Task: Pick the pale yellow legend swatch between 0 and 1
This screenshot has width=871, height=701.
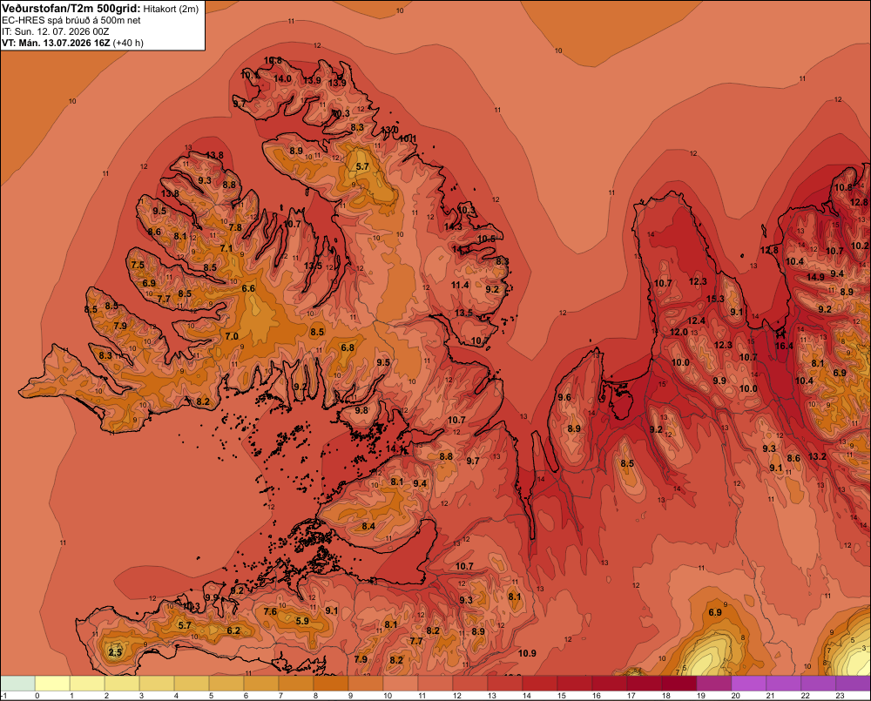Action: coord(53,684)
